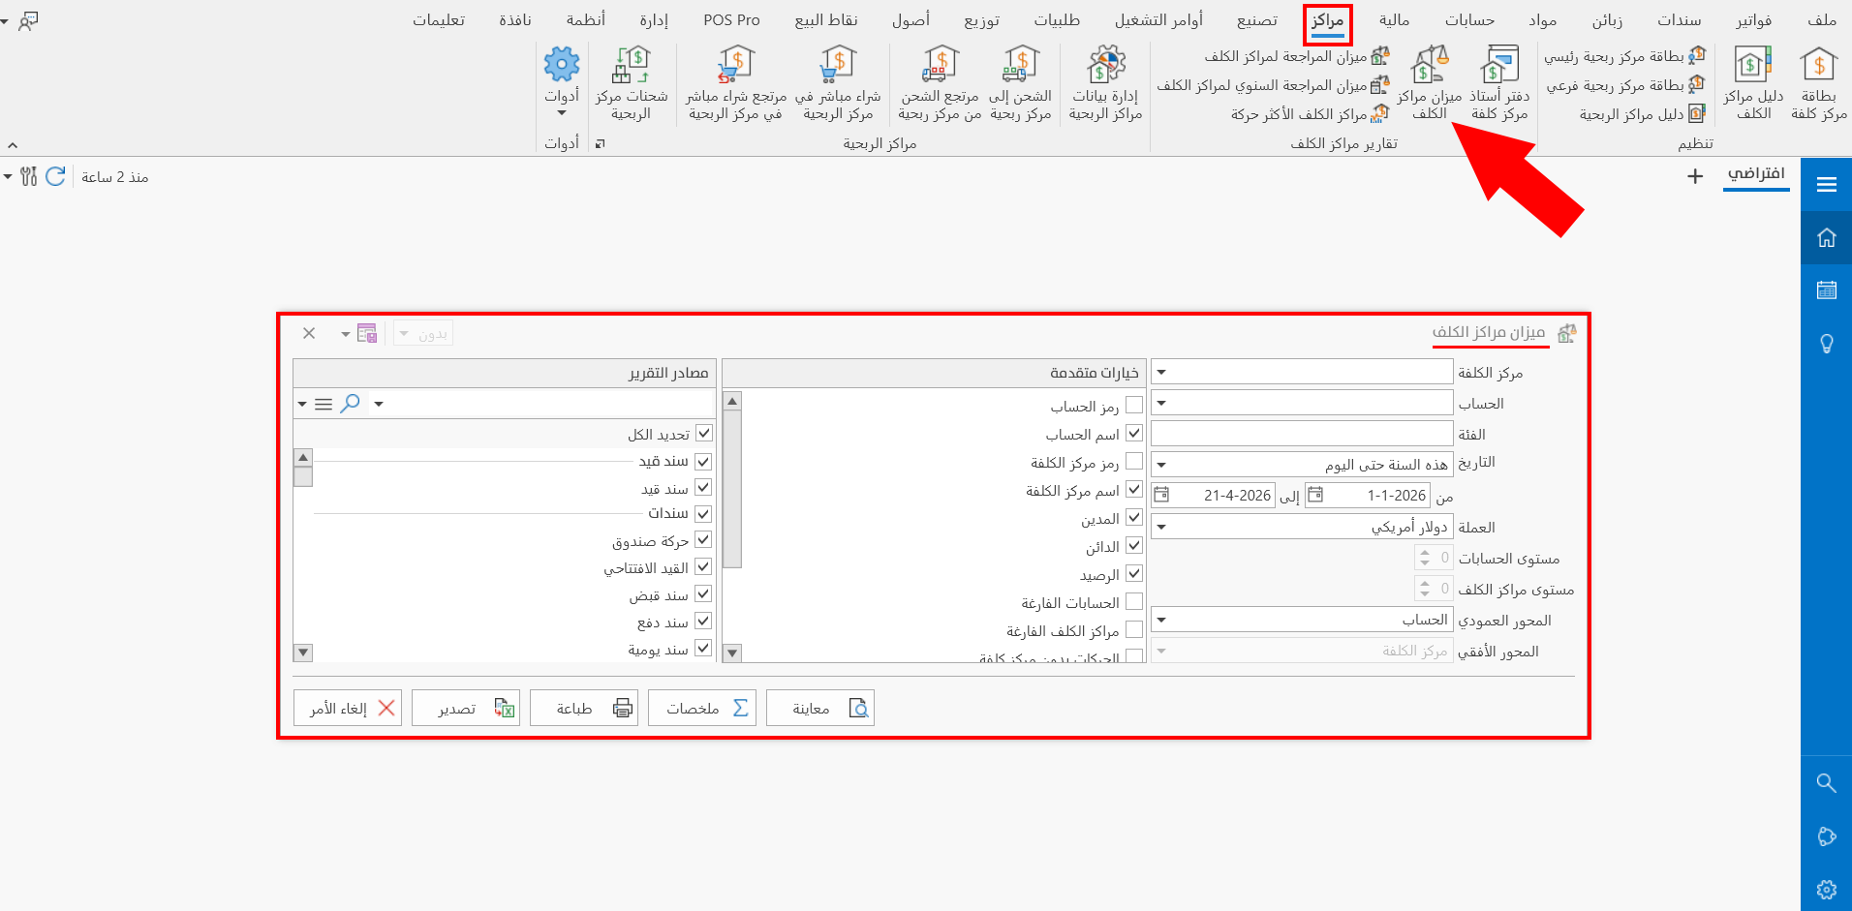Click the lightbulb icon in sidebar
The height and width of the screenshot is (911, 1852).
point(1827,343)
